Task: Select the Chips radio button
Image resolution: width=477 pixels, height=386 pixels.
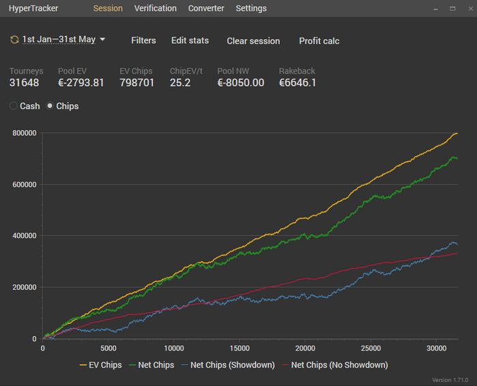Action: [x=50, y=106]
